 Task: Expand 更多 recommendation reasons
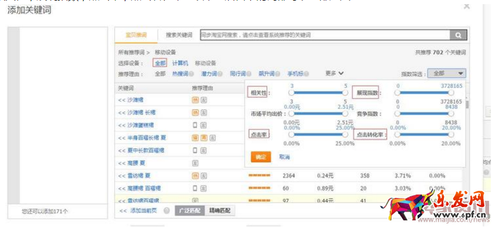(x=335, y=73)
